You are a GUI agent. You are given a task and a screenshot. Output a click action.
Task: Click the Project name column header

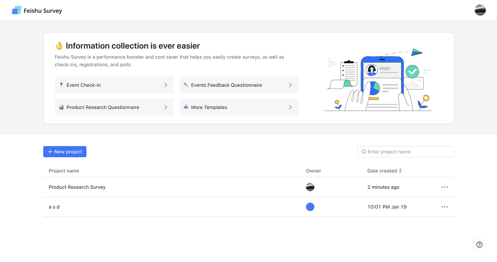point(64,171)
